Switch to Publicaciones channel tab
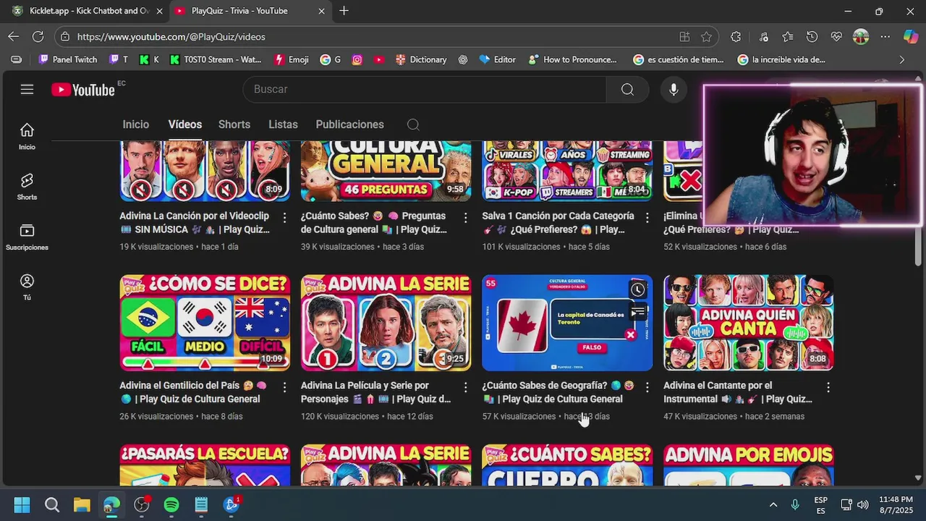Screen dimensions: 926x521 [349, 124]
